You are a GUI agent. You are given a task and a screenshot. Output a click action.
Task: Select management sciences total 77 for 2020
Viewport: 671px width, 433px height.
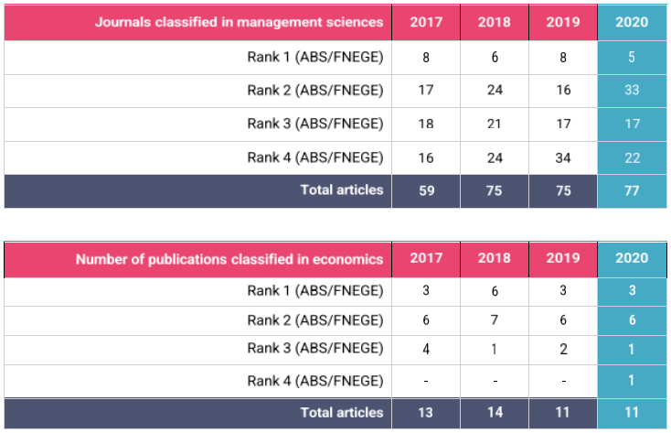pyautogui.click(x=632, y=190)
